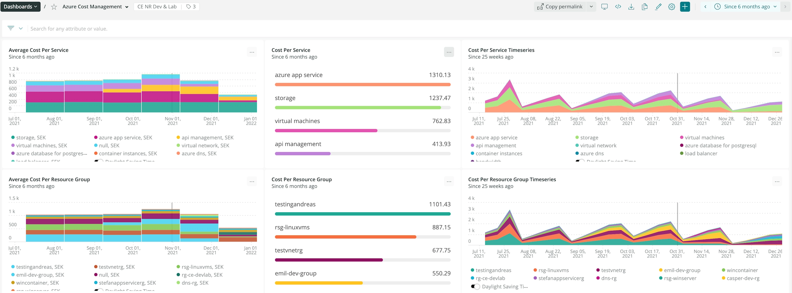This screenshot has width=792, height=293.
Task: Go to the previous time range arrow
Action: click(x=705, y=7)
